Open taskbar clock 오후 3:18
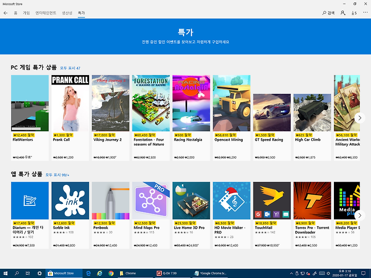Image resolution: width=371 pixels, height=278 pixels. (345, 273)
